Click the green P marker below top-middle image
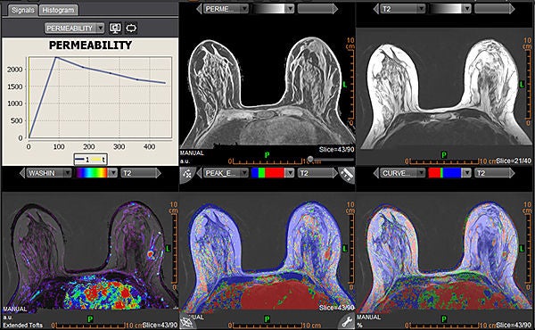Viewport: 535px width, 330px height. tap(267, 155)
